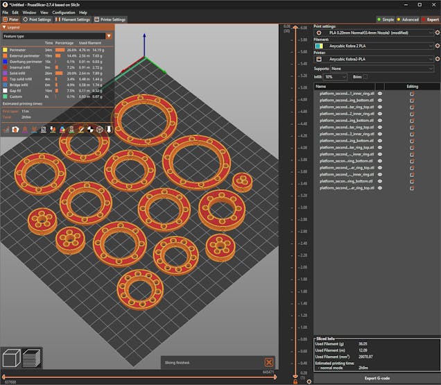Switch to layers preview view icon

[32, 359]
